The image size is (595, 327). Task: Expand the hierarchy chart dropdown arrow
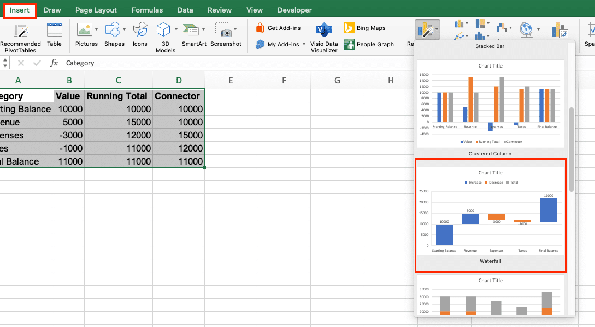coord(488,23)
